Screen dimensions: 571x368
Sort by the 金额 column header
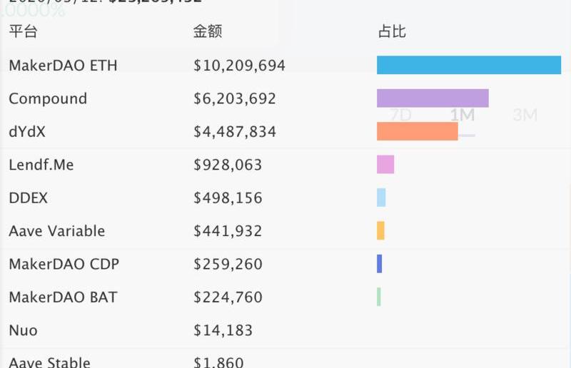pyautogui.click(x=208, y=32)
